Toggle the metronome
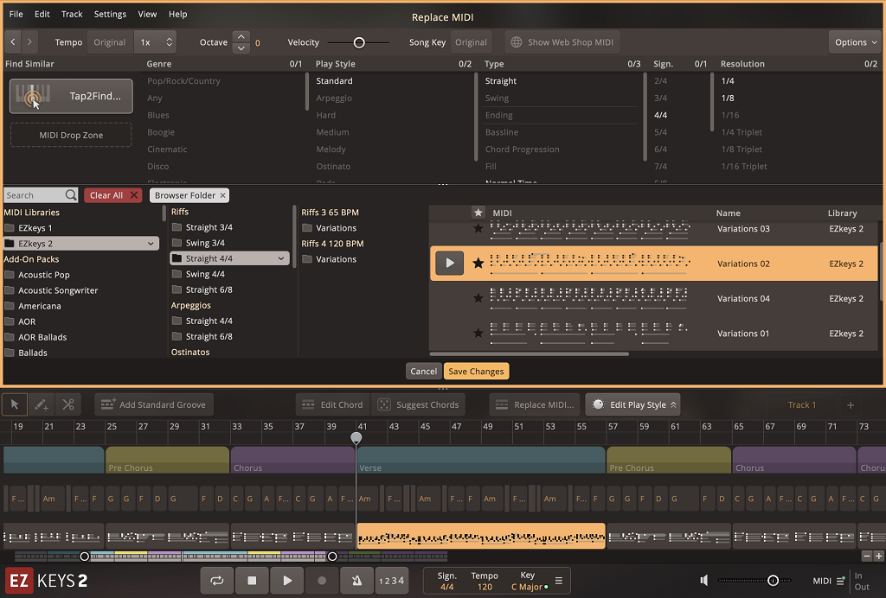886x598 pixels. (x=356, y=581)
